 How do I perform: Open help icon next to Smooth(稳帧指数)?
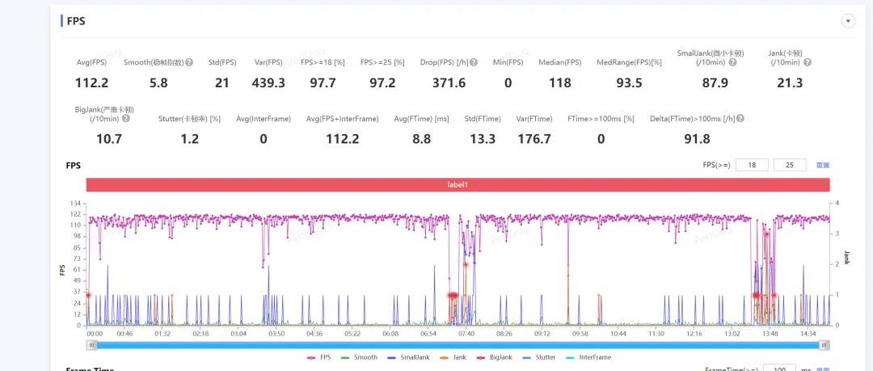(x=189, y=62)
